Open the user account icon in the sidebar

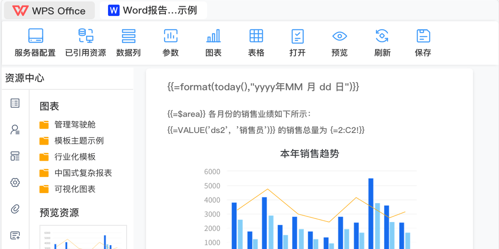[15, 129]
